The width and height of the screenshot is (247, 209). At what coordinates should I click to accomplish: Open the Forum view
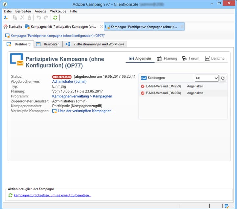coord(191,58)
